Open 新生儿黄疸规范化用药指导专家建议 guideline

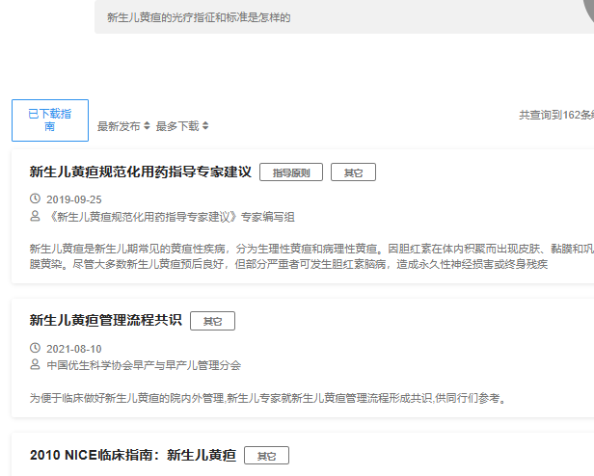tap(141, 172)
